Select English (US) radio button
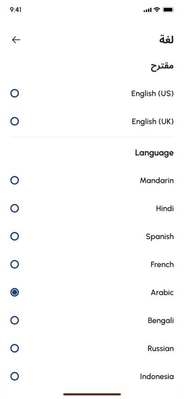This screenshot has width=184, height=399. pyautogui.click(x=14, y=94)
